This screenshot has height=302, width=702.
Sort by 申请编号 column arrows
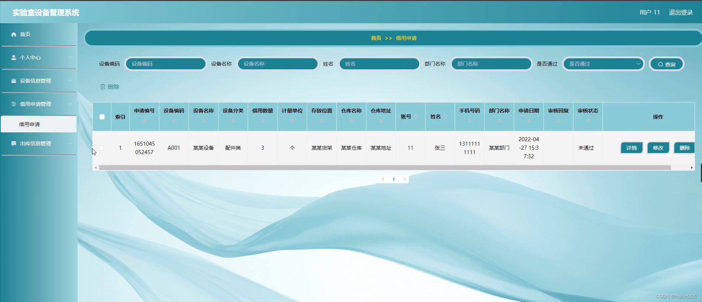(145, 121)
